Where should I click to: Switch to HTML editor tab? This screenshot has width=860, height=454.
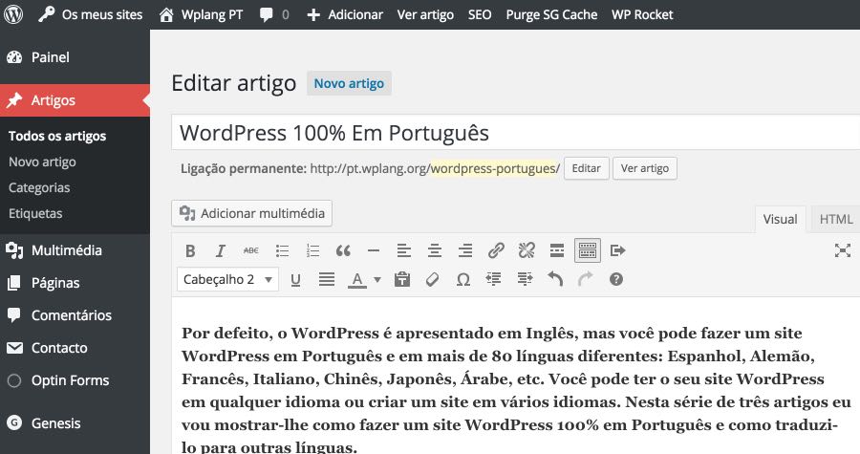(836, 219)
